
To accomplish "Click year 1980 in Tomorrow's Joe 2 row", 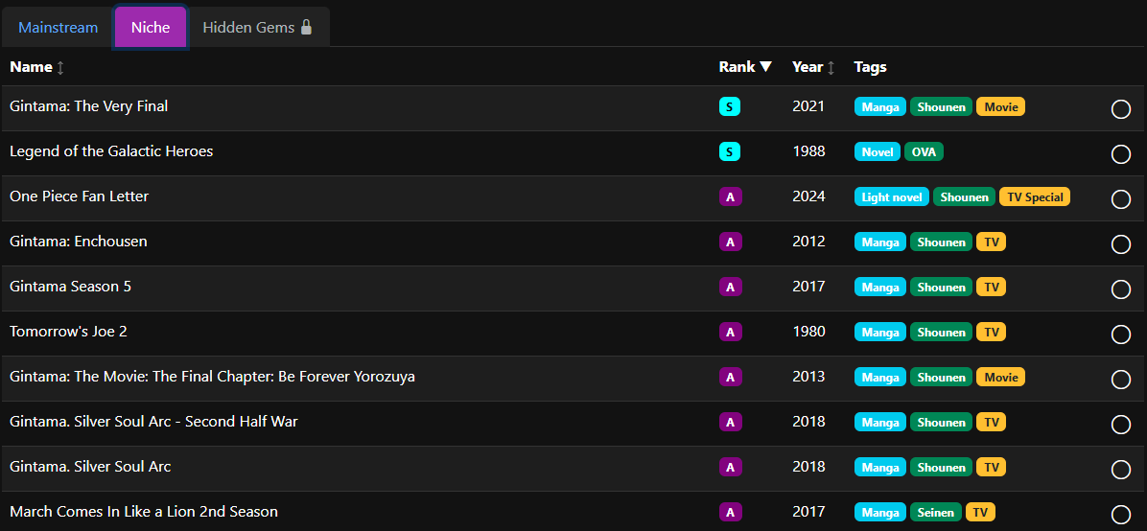I will point(808,332).
